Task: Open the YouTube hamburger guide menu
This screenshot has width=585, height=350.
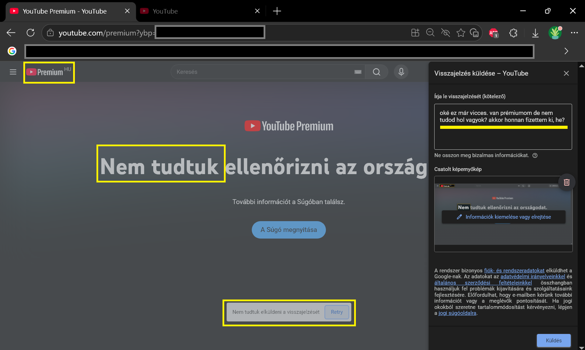Action: pyautogui.click(x=13, y=72)
